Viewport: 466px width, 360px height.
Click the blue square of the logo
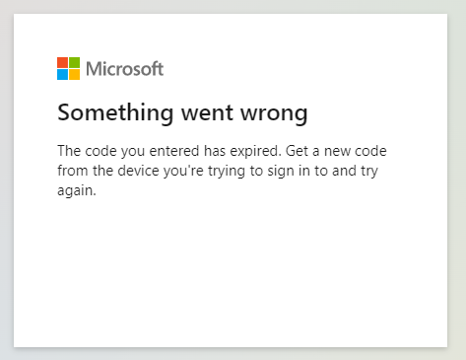tap(62, 74)
